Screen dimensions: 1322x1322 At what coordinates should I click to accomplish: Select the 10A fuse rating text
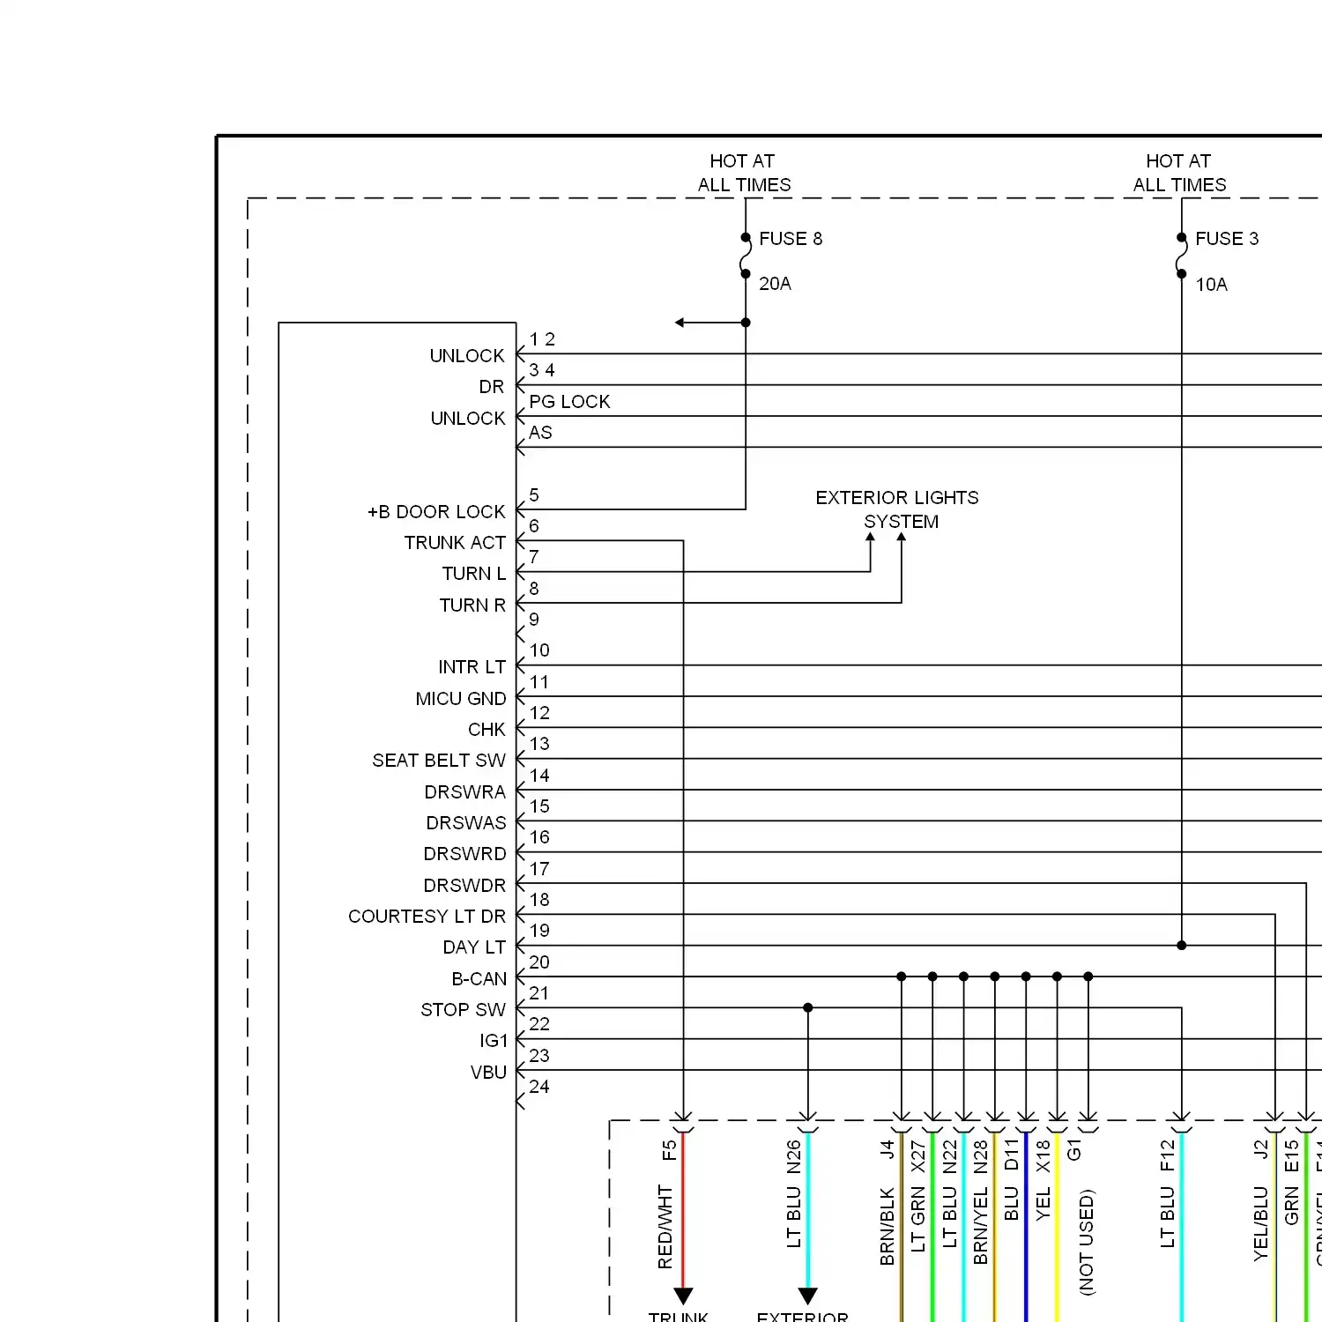tap(1211, 285)
